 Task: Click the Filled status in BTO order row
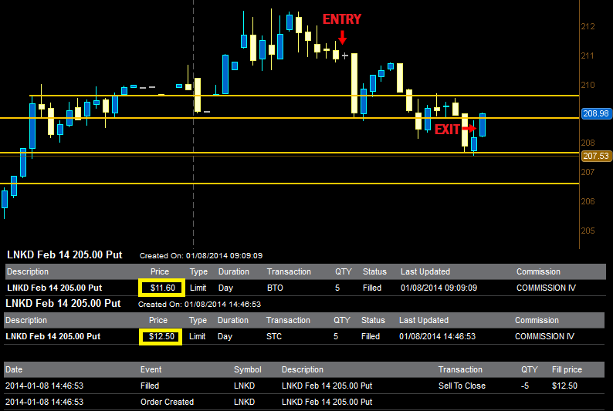(x=372, y=288)
